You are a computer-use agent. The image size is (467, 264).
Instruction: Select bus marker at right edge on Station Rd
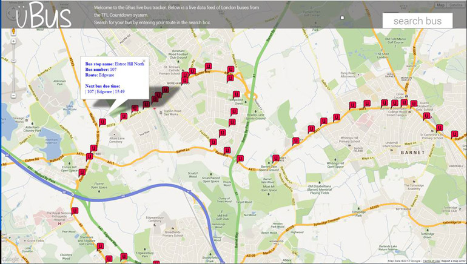coord(454,134)
